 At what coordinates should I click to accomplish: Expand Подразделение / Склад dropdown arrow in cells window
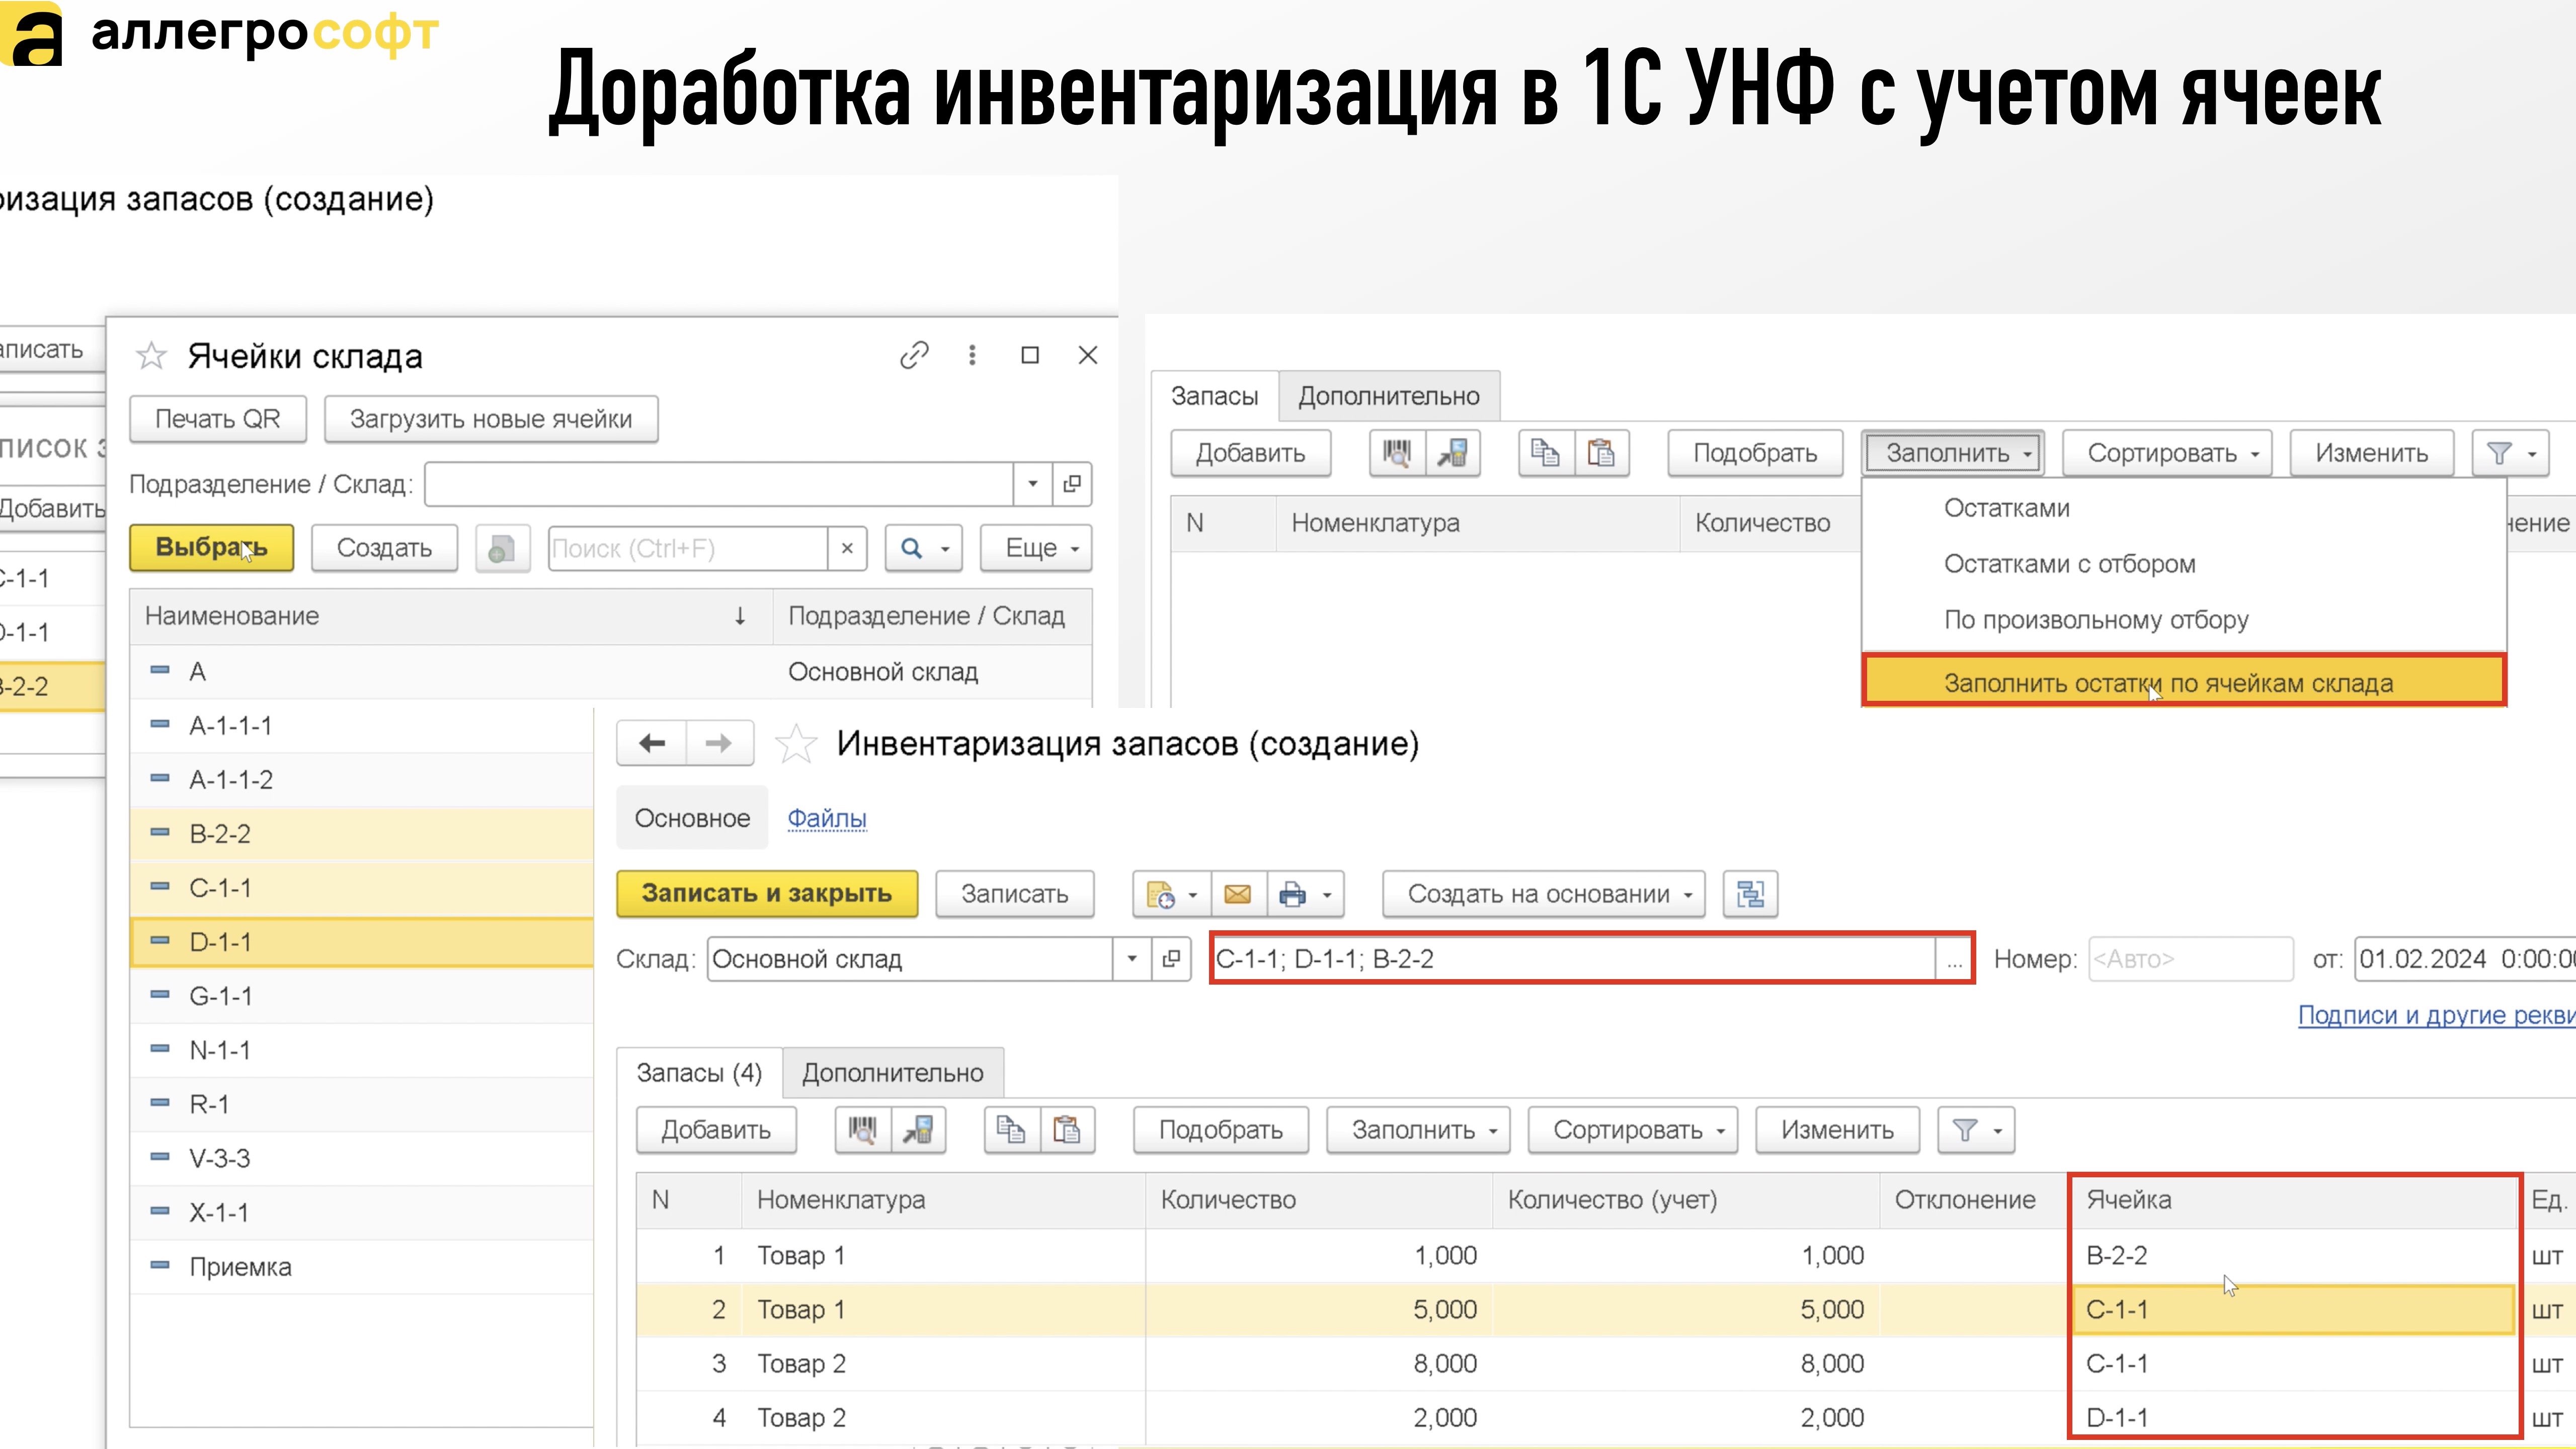pos(1032,484)
